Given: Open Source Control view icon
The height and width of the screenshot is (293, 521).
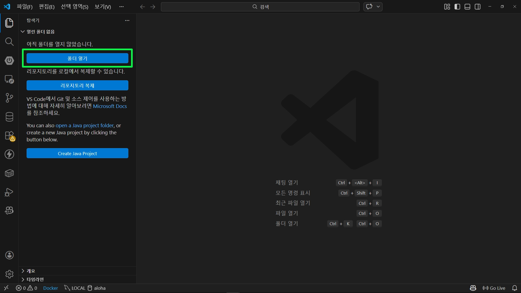Looking at the screenshot, I should click(9, 98).
